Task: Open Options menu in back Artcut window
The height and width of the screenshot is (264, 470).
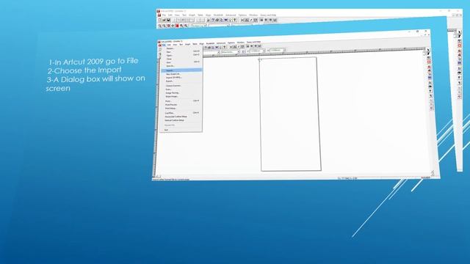Action: (x=242, y=15)
